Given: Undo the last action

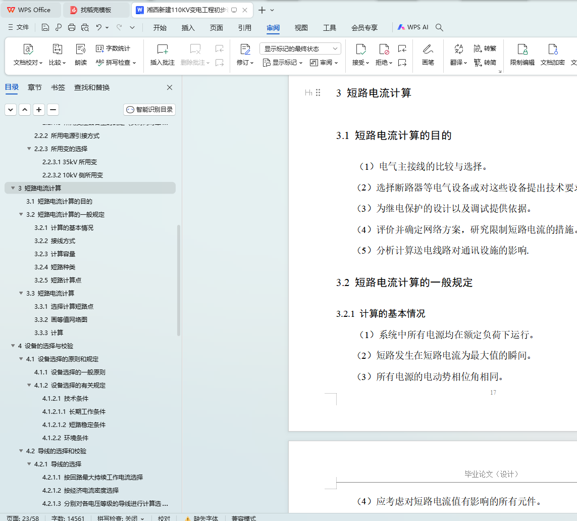Looking at the screenshot, I should tap(98, 27).
